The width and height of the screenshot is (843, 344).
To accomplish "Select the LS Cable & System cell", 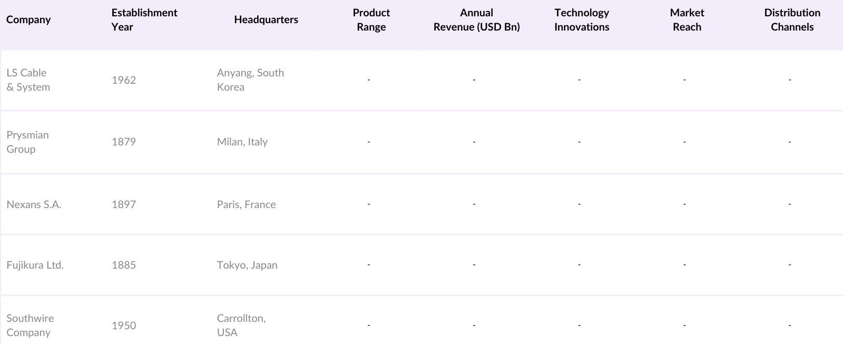I will pos(28,80).
